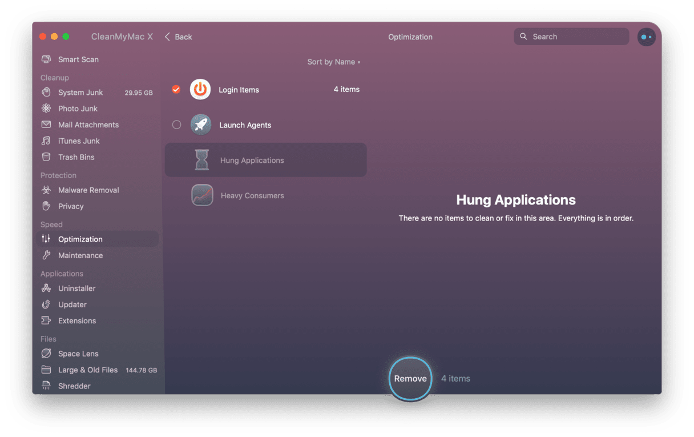Screen dimensions: 694x437
Task: Click the Trash Bins bucket icon
Action: (x=46, y=157)
